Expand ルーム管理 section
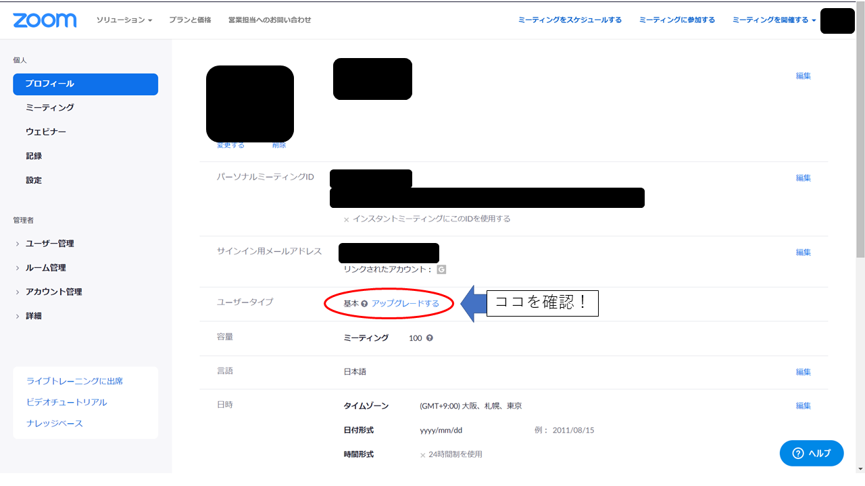Image resolution: width=865 pixels, height=486 pixels. coord(41,268)
